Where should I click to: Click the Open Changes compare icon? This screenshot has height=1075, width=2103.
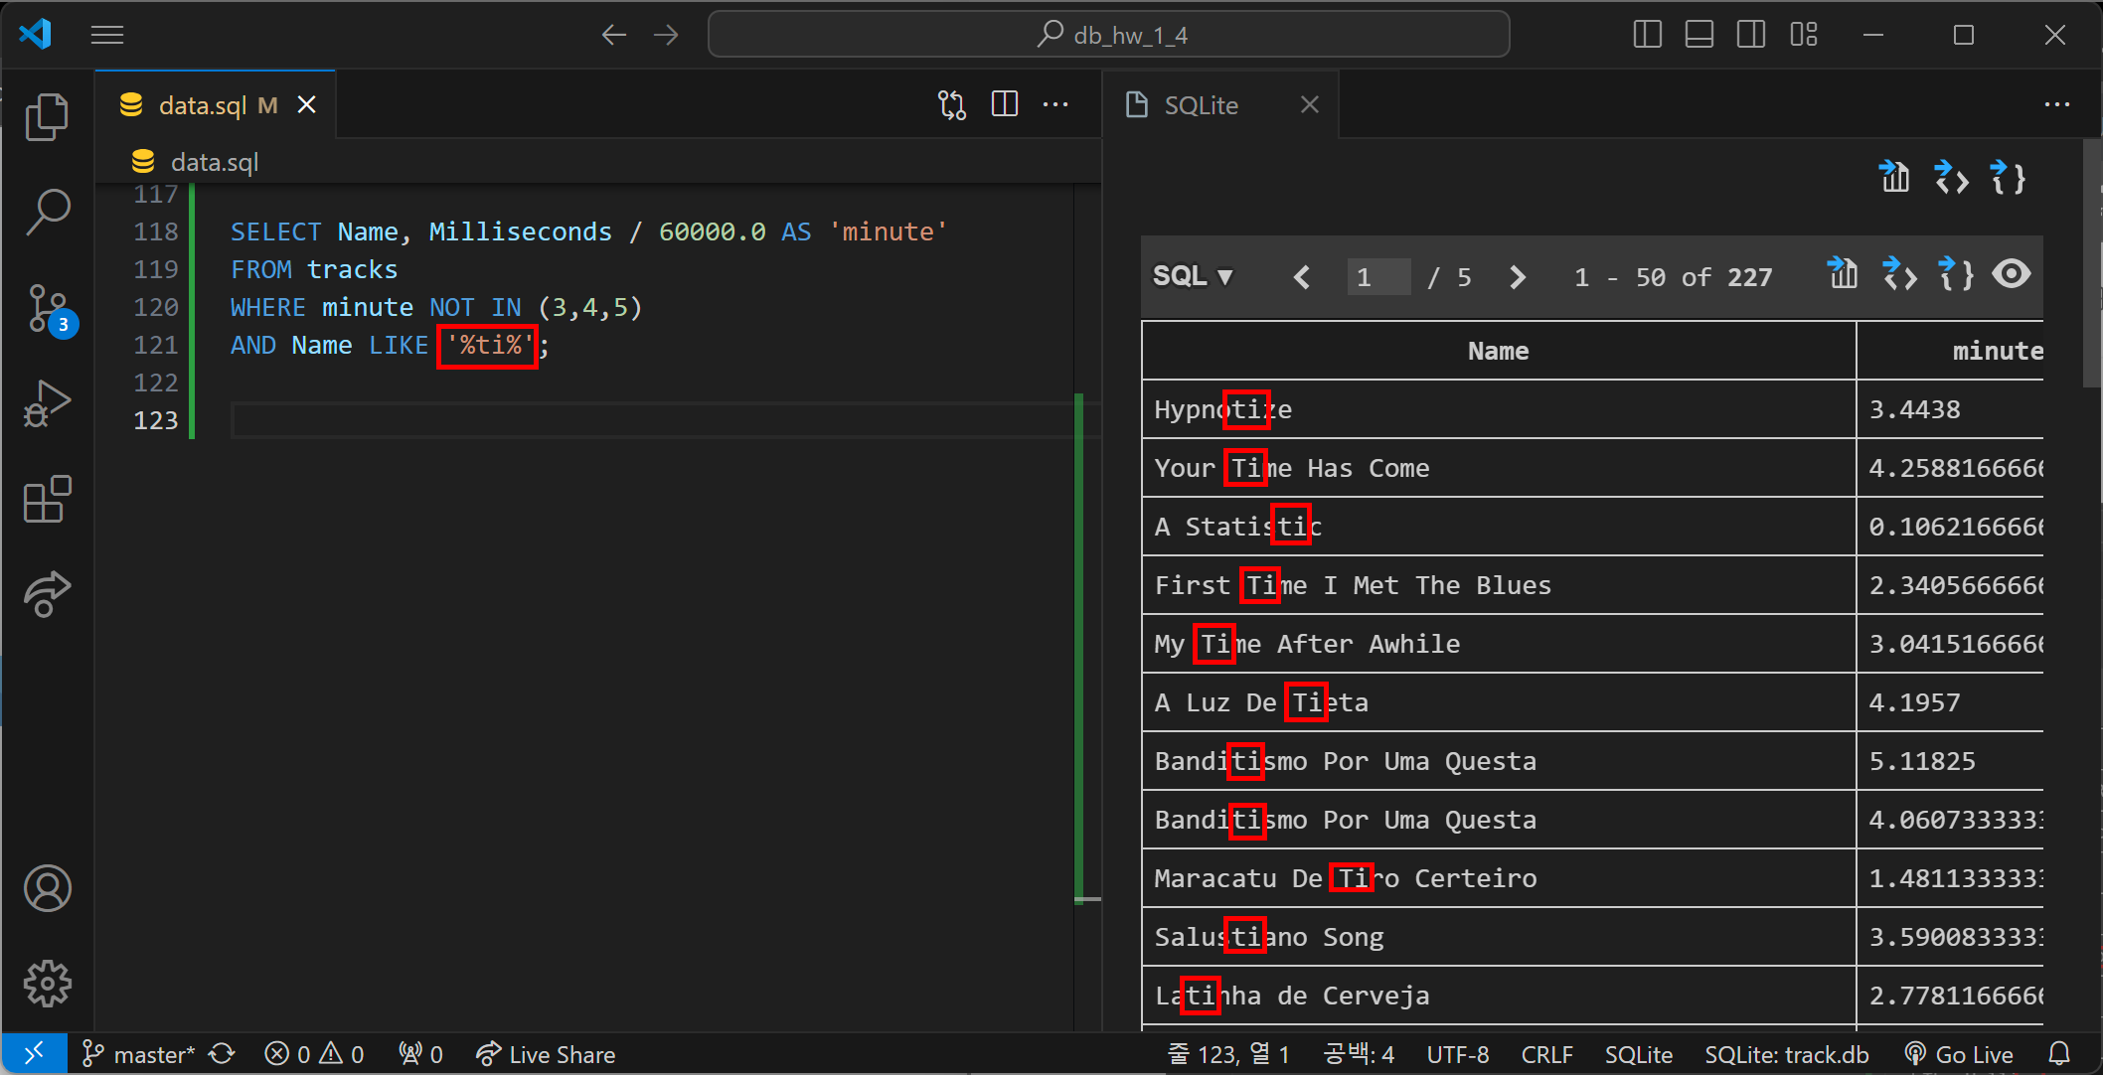tap(951, 105)
